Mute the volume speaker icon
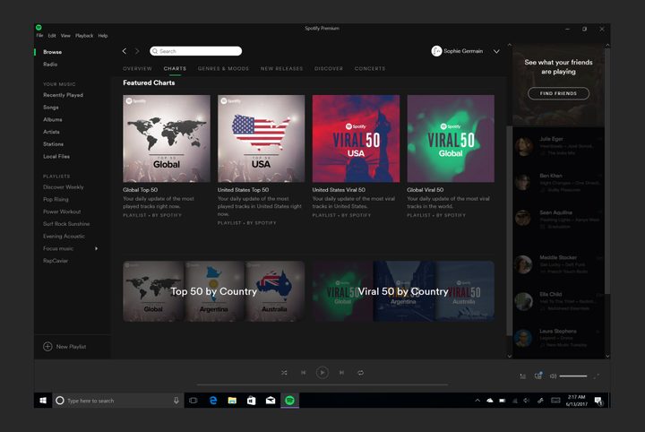Viewport: 645px width, 432px height. click(553, 376)
